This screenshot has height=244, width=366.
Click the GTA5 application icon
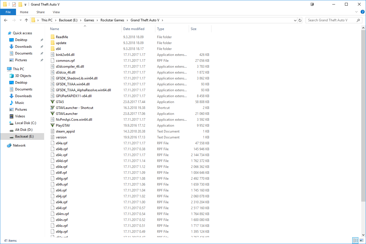click(52, 102)
